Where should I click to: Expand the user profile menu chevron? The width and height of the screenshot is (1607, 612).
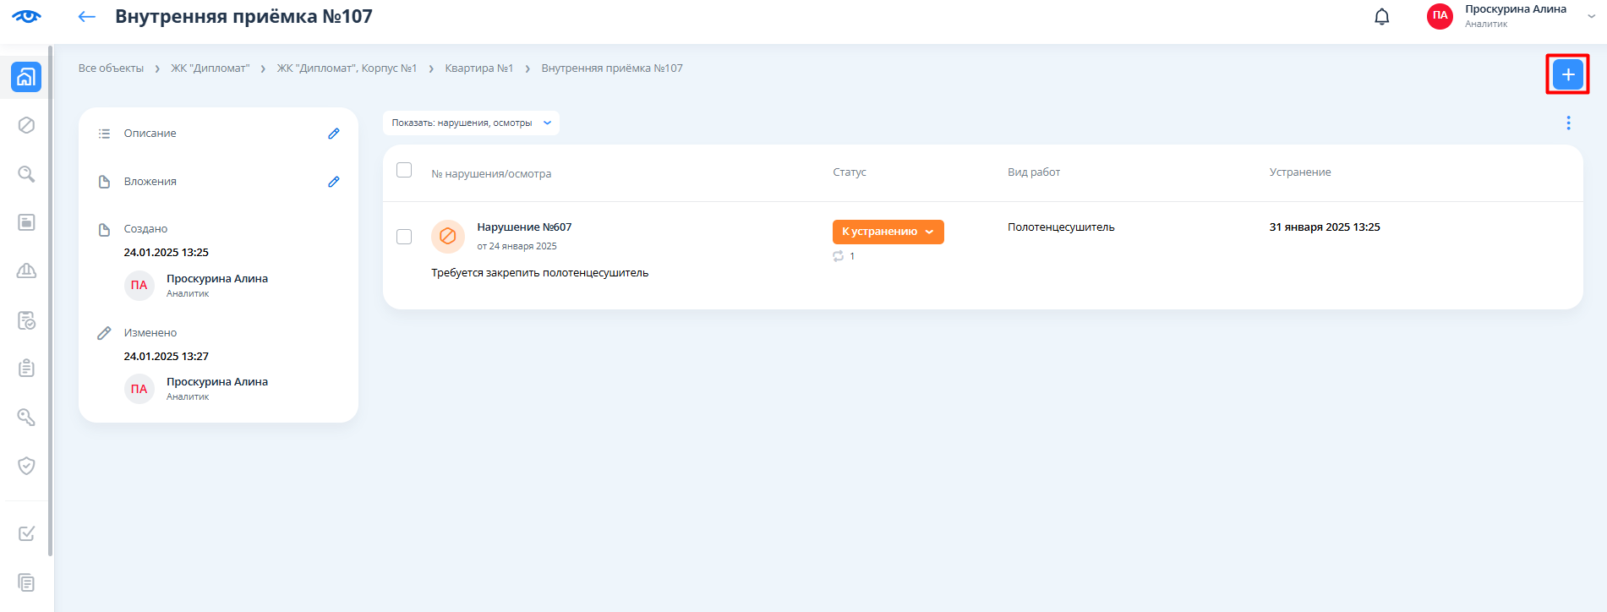pyautogui.click(x=1592, y=16)
